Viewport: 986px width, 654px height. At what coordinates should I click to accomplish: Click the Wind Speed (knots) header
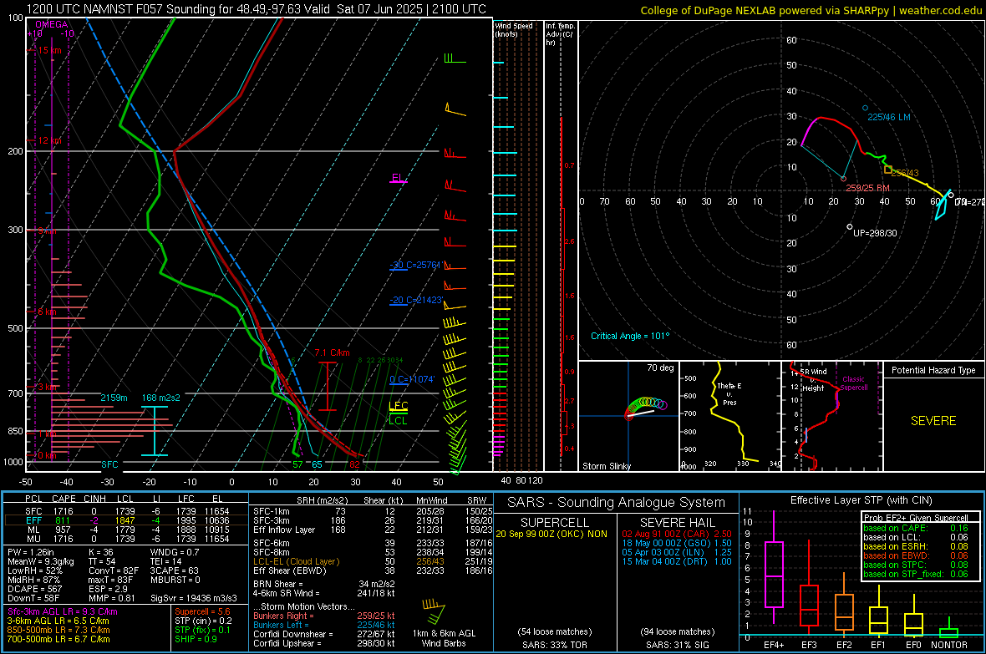coord(514,29)
